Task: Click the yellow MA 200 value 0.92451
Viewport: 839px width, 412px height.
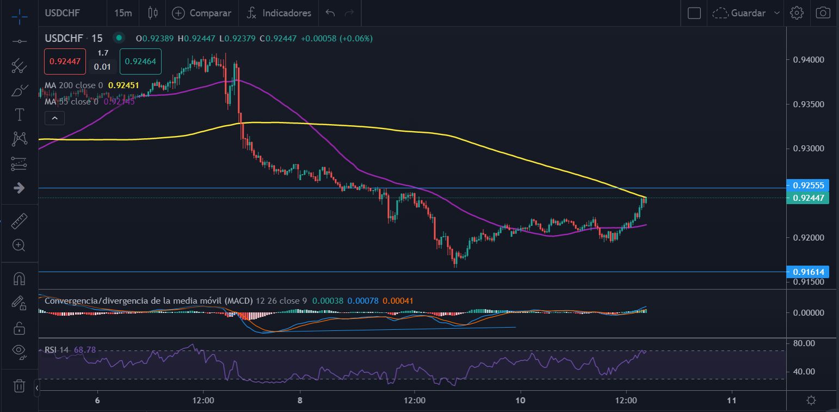Action: pyautogui.click(x=124, y=85)
